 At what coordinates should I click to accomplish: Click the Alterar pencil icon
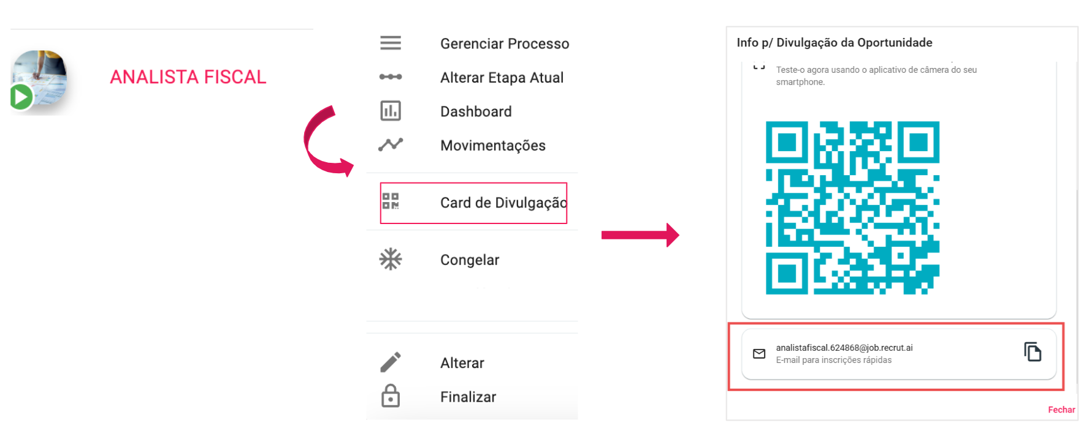pos(390,362)
